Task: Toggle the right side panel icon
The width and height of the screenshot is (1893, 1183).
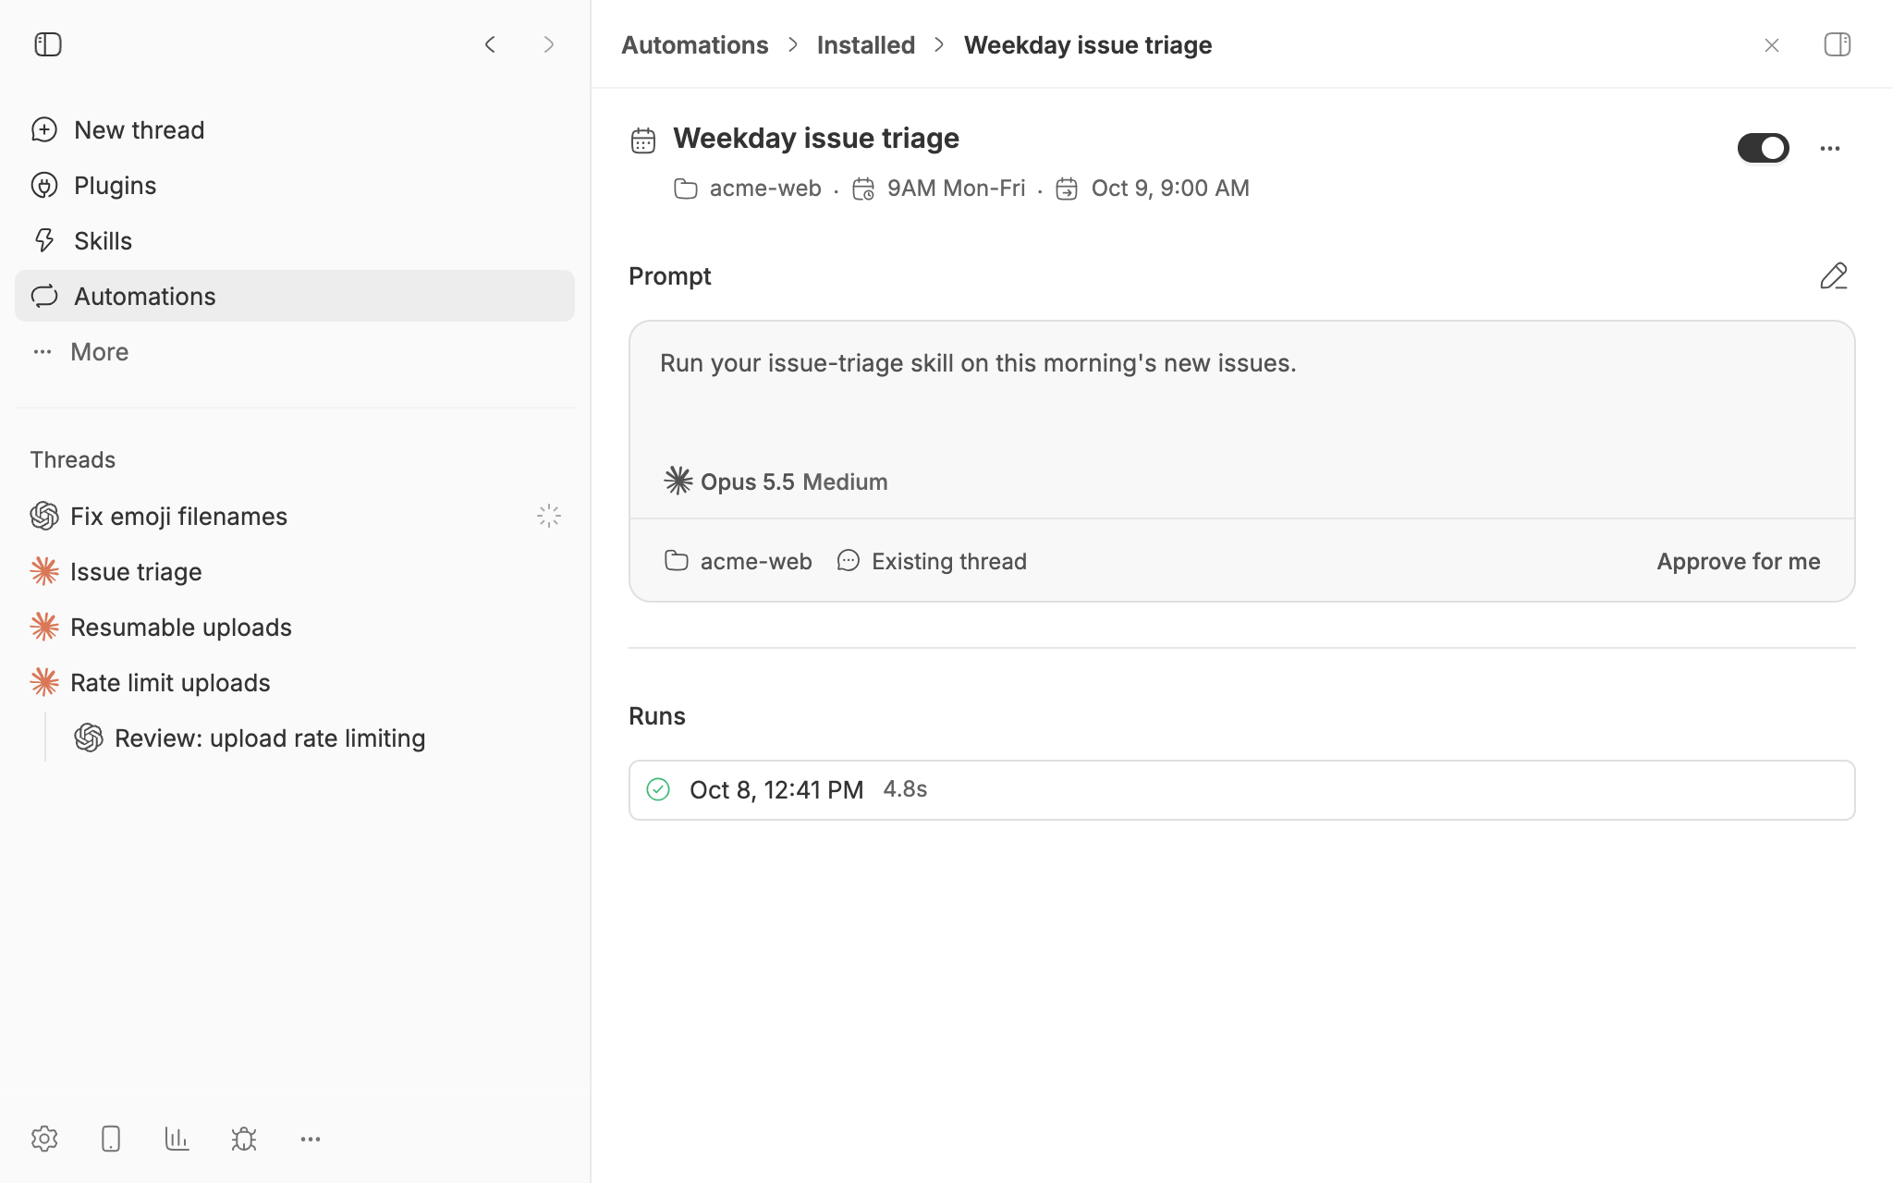Action: [x=1838, y=44]
